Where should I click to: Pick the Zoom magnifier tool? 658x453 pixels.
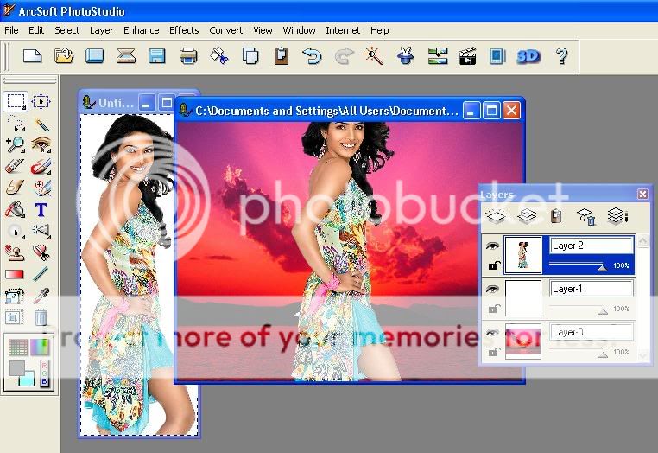tap(16, 144)
